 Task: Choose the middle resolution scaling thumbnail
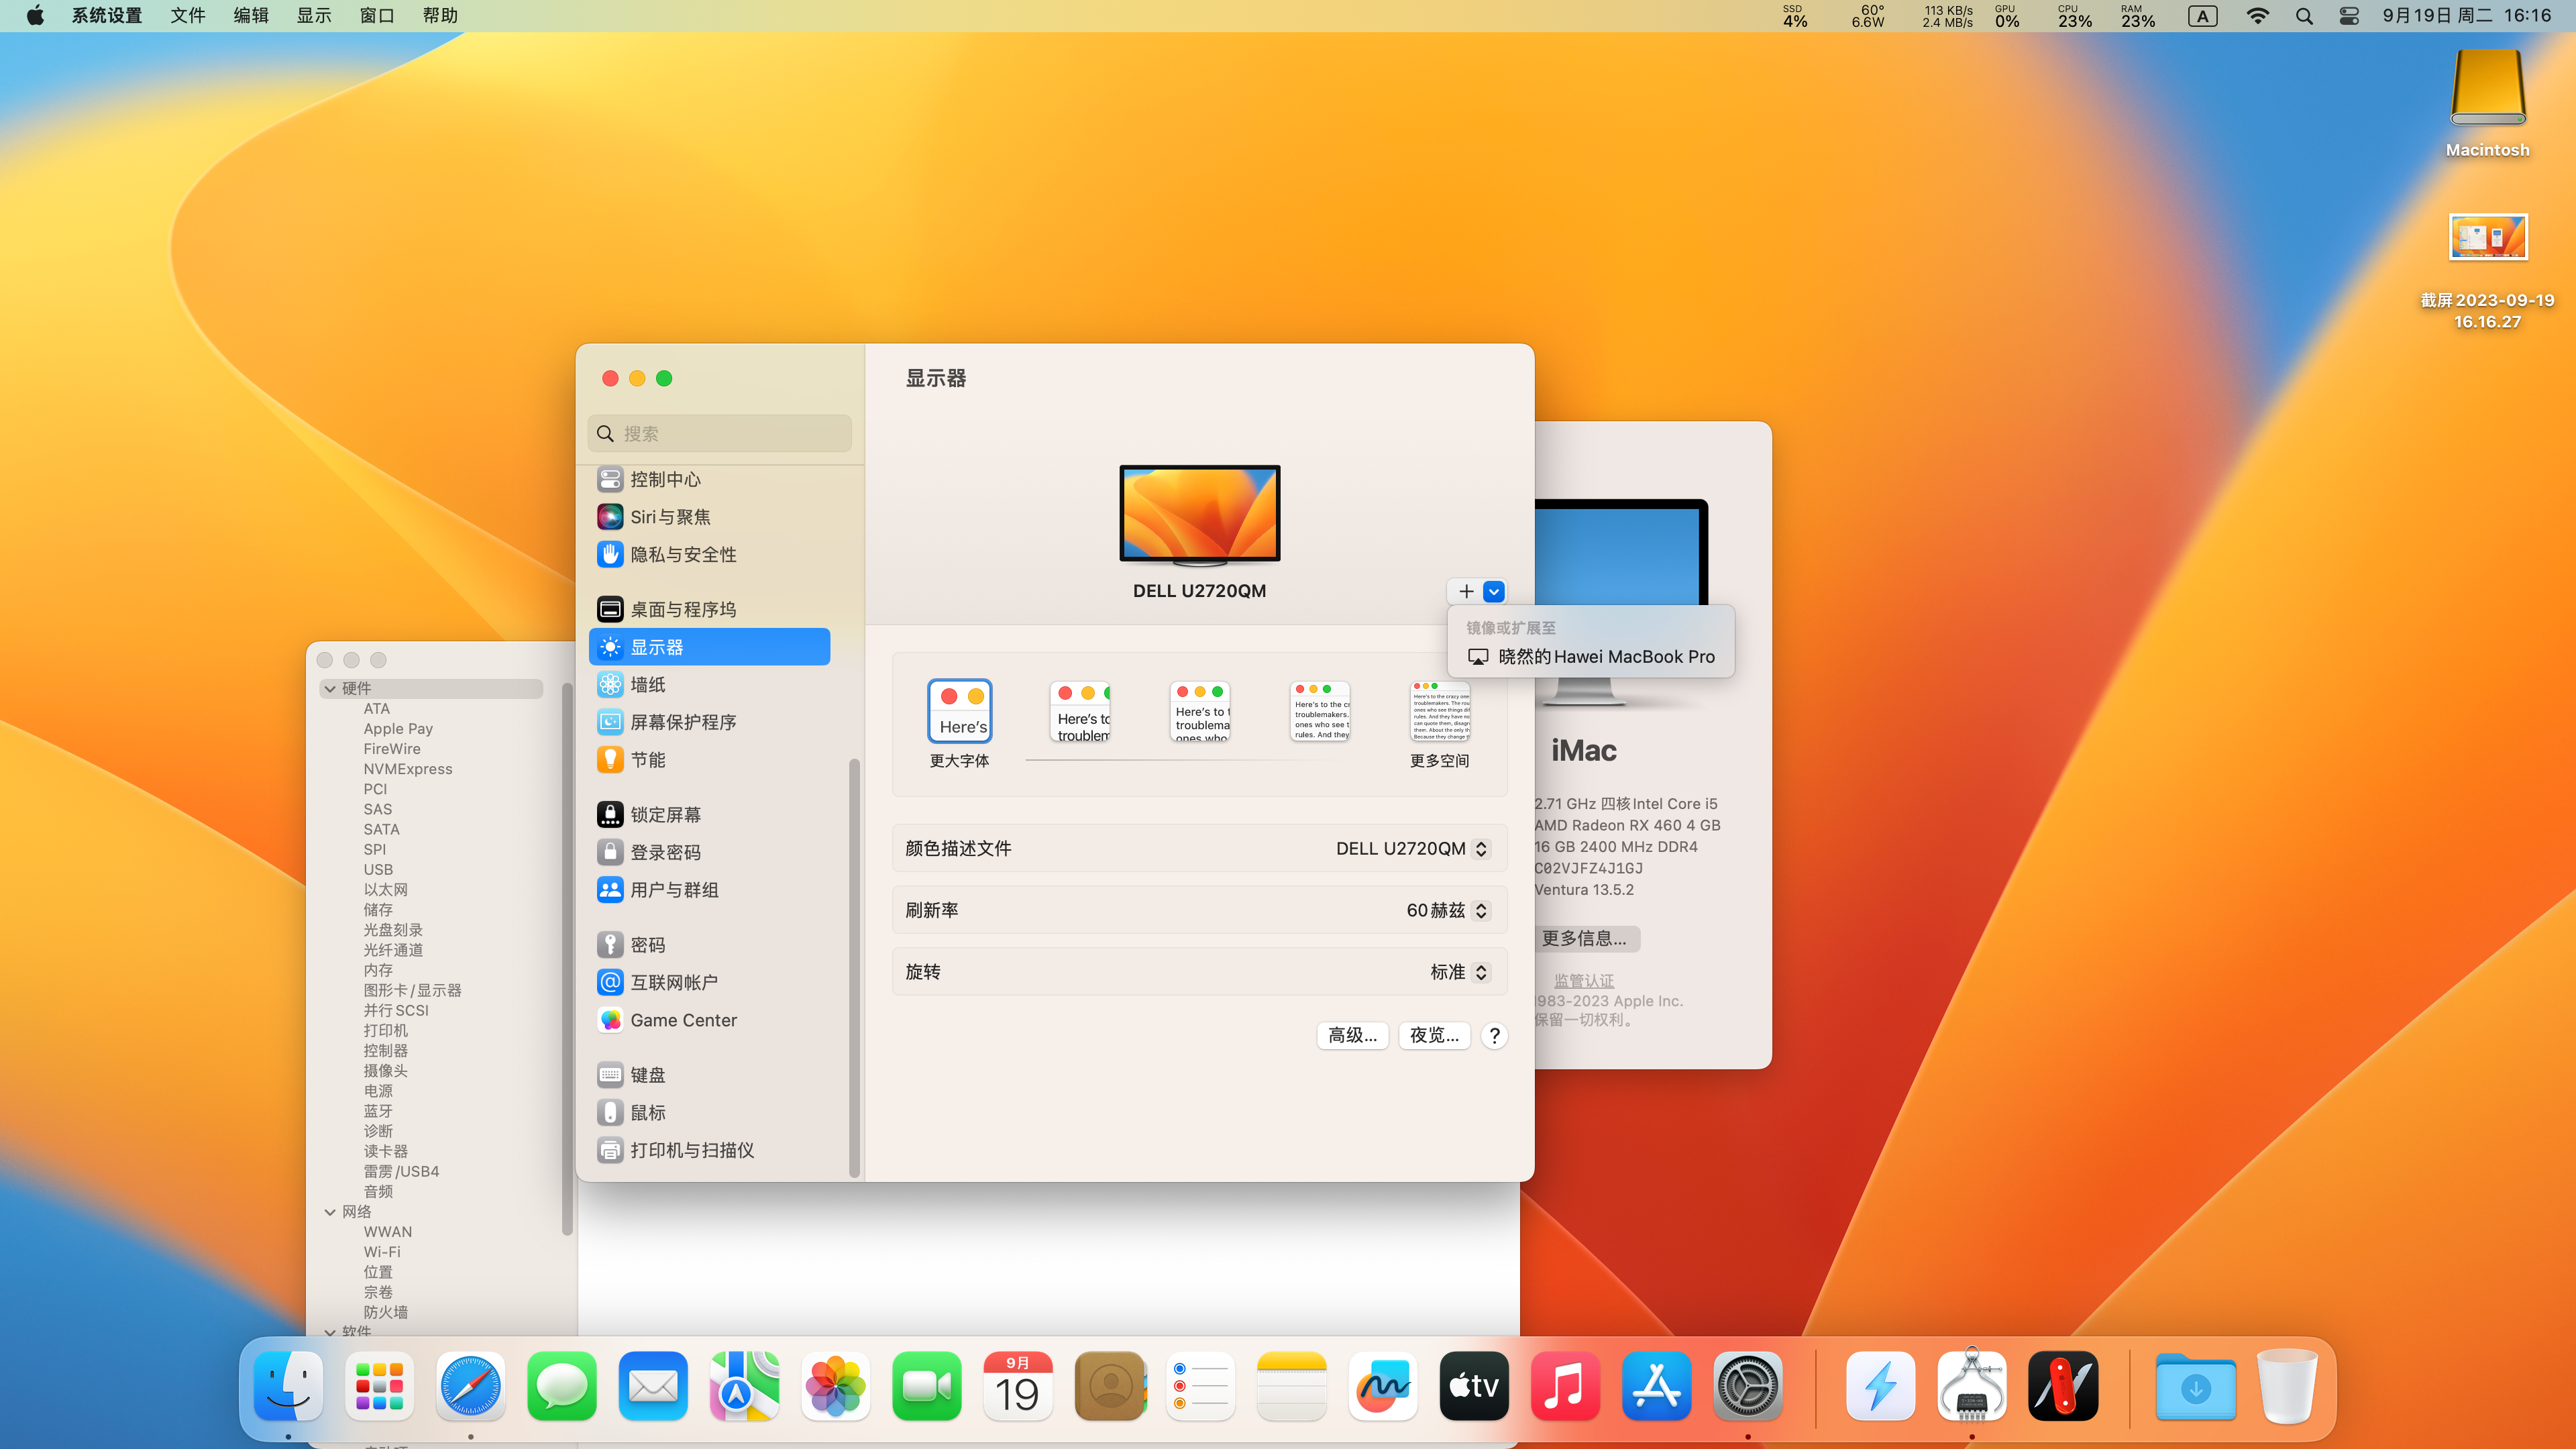(x=1200, y=712)
